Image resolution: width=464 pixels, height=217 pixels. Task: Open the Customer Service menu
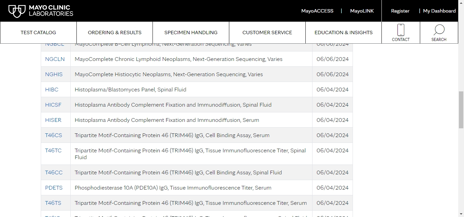267,32
